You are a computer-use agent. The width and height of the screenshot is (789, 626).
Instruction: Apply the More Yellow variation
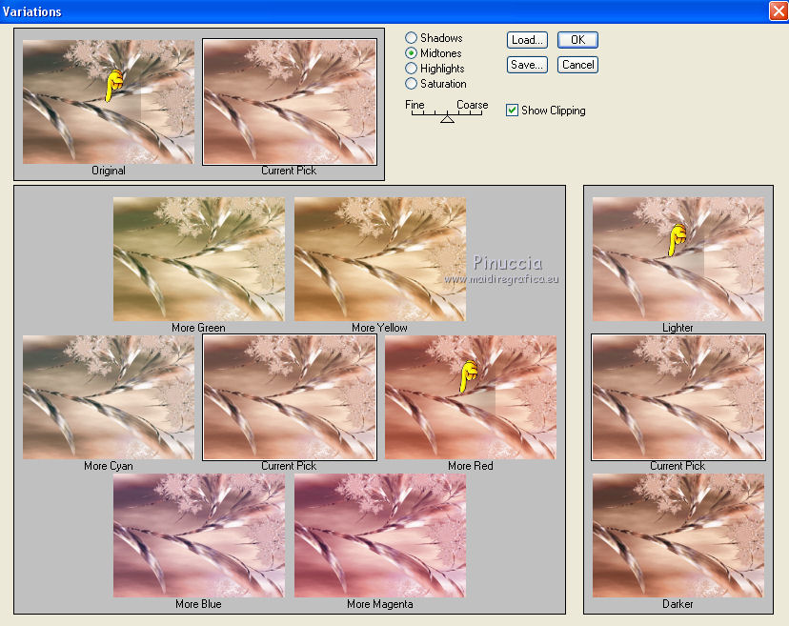(380, 259)
